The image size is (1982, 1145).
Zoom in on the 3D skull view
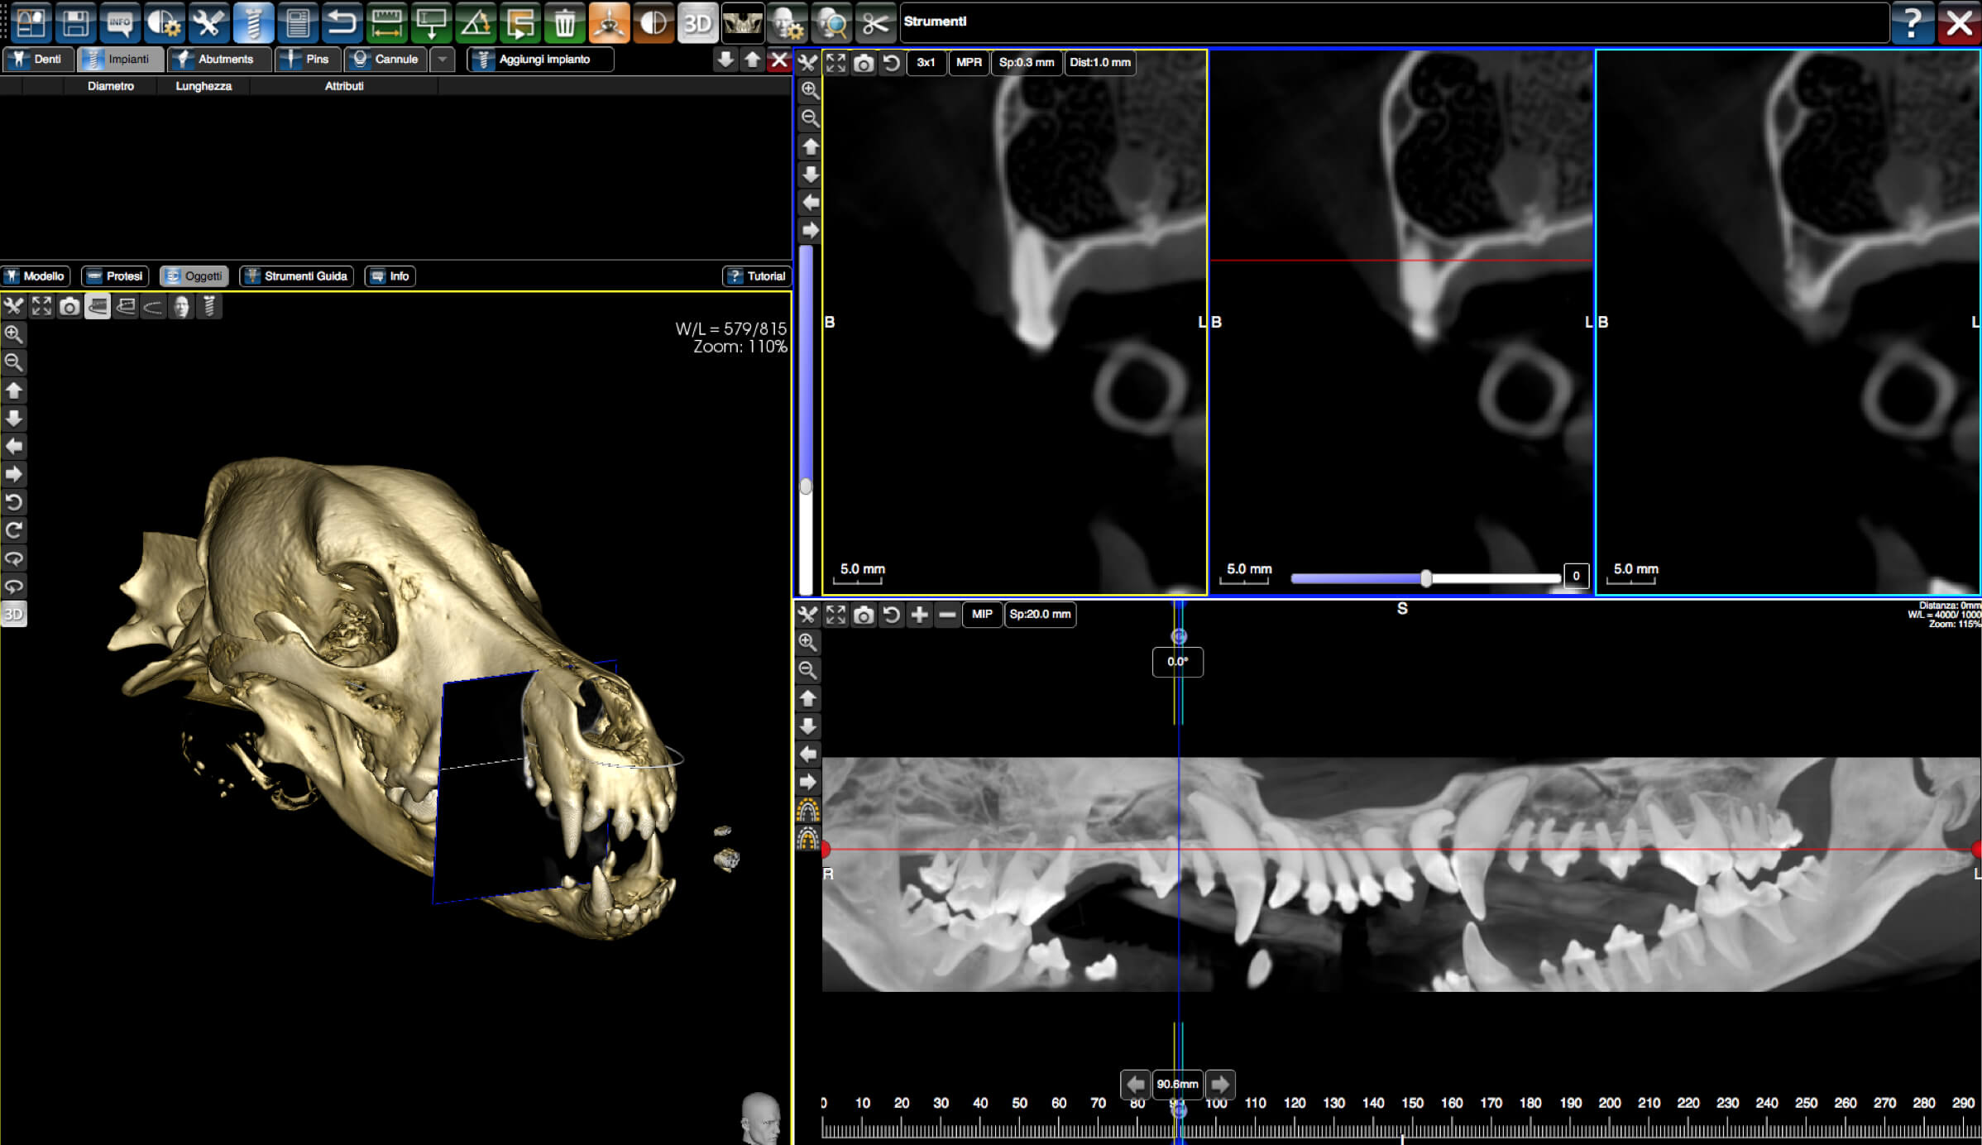[14, 334]
